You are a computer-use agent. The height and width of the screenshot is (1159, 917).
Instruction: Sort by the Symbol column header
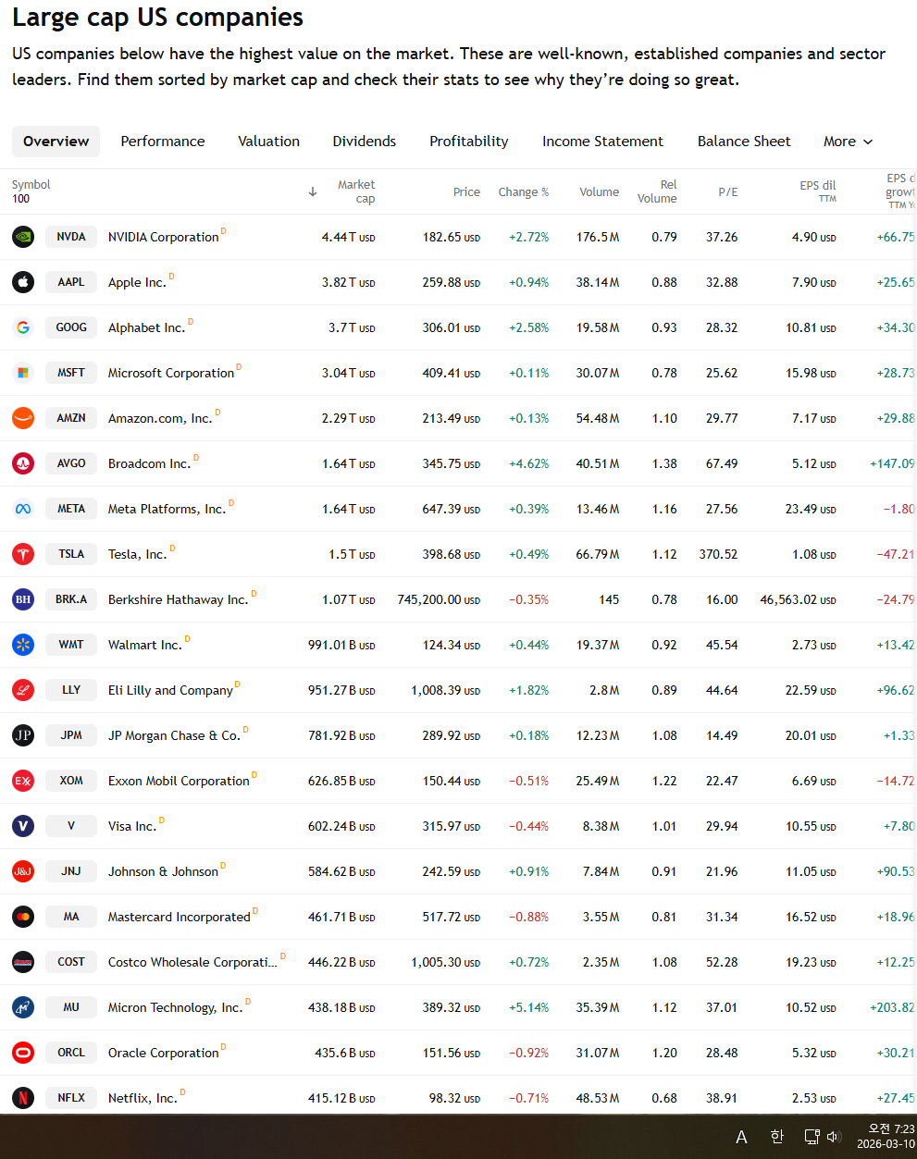click(x=31, y=185)
